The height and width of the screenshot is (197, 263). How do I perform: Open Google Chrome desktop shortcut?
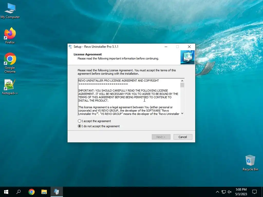(x=10, y=63)
